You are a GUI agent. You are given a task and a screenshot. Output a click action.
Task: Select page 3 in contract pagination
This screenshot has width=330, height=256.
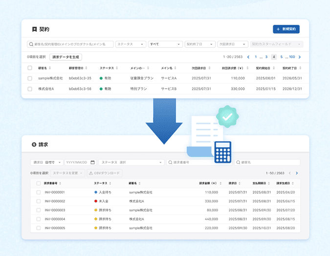click(266, 57)
